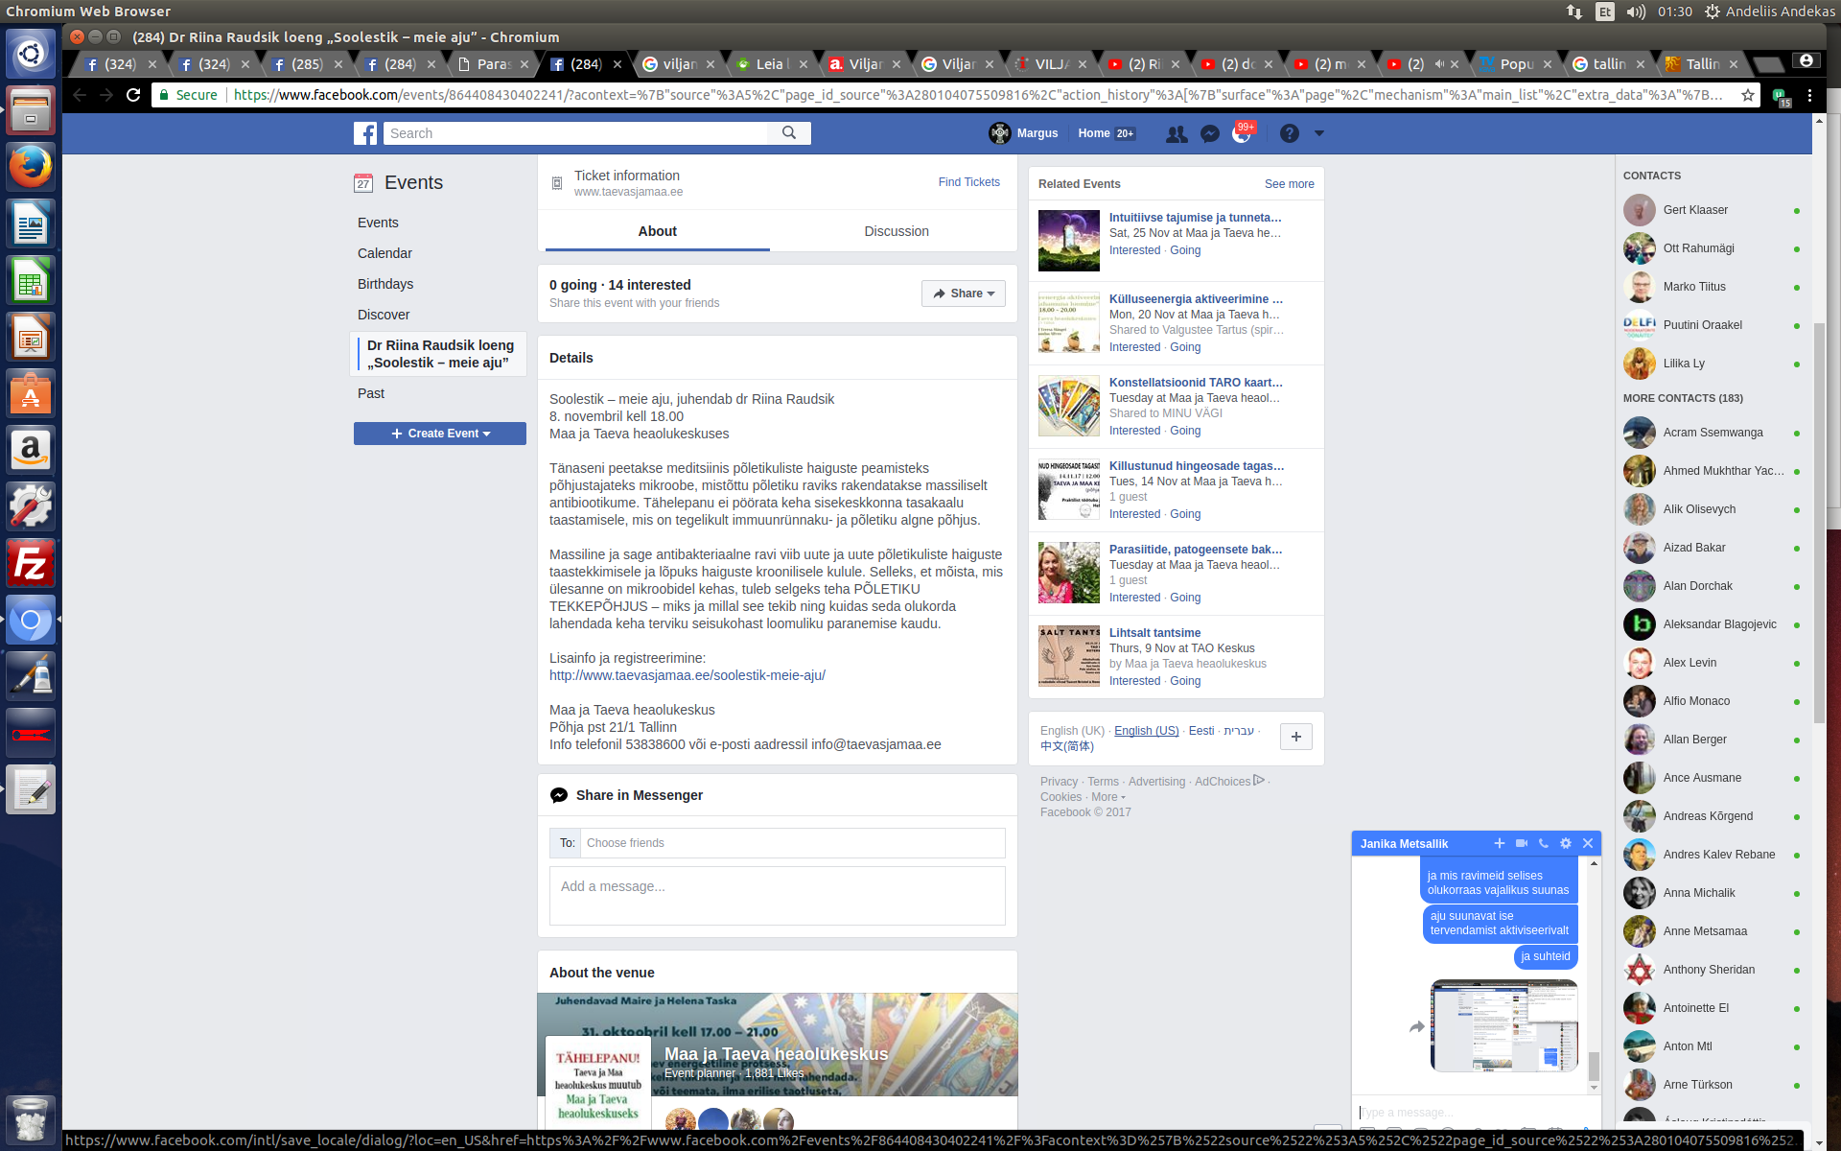This screenshot has height=1151, width=1841.
Task: Open LibreOffice Calc from the launcher
Action: pos(31,281)
